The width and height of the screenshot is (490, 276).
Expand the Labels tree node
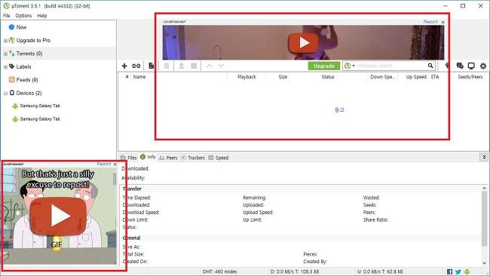point(5,67)
